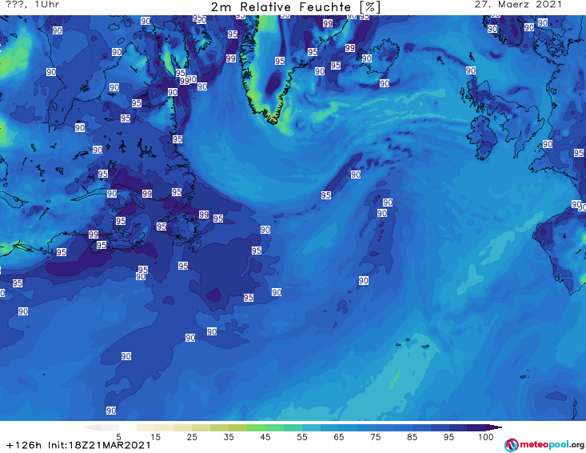Click the "+126h" forecast hour text
The width and height of the screenshot is (586, 453).
[24, 445]
